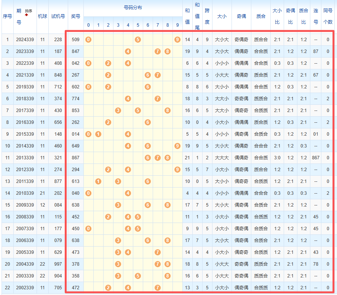Click the 序号 column header
Viewport: 337px width, 295px height.
[x=7, y=16]
